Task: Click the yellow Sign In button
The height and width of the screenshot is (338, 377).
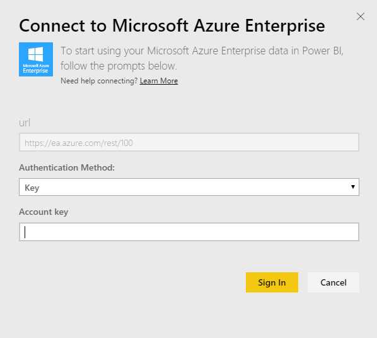Action: 272,282
